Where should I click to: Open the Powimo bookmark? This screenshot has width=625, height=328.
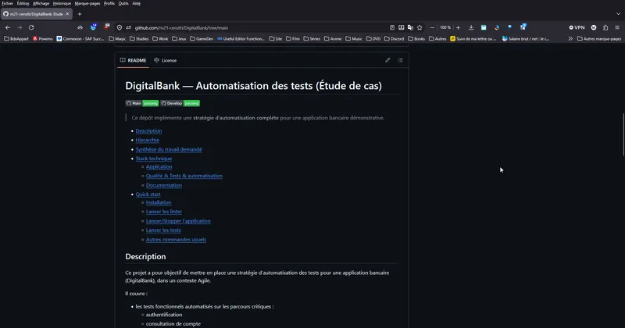tap(43, 39)
